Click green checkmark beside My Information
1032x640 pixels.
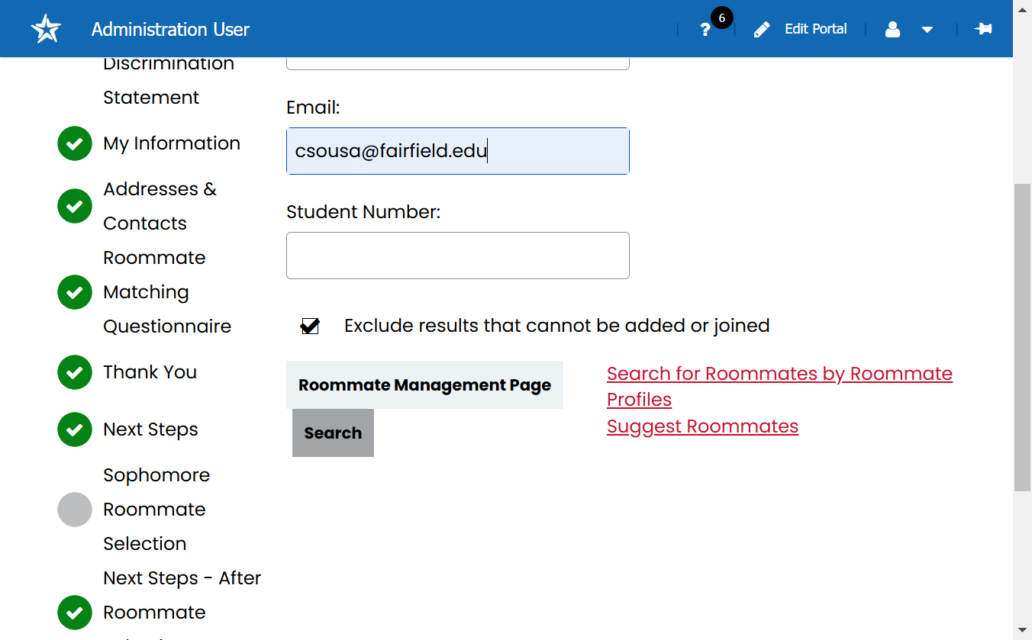coord(75,143)
